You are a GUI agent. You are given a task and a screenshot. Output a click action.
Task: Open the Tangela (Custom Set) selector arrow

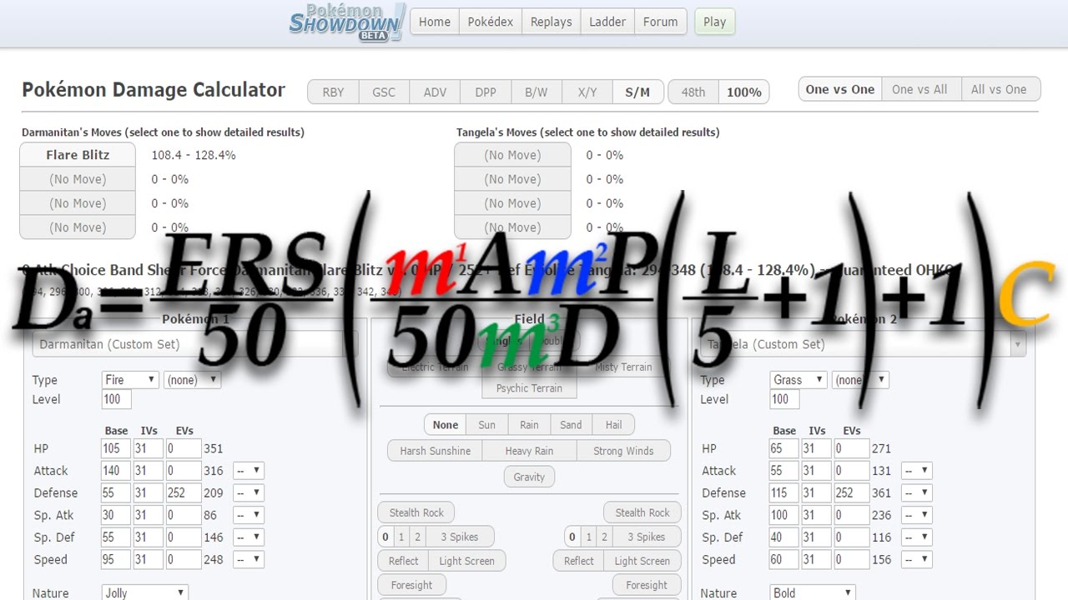click(1017, 344)
